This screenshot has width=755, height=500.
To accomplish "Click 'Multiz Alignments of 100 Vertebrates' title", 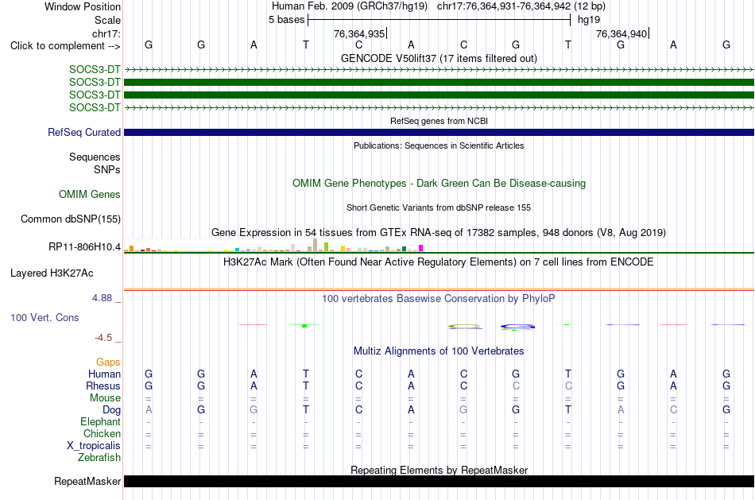I will tap(439, 351).
